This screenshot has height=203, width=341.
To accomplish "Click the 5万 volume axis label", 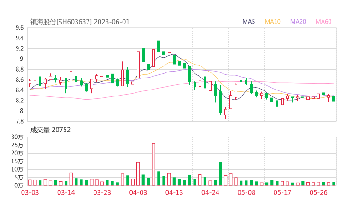I will pos(19,178).
